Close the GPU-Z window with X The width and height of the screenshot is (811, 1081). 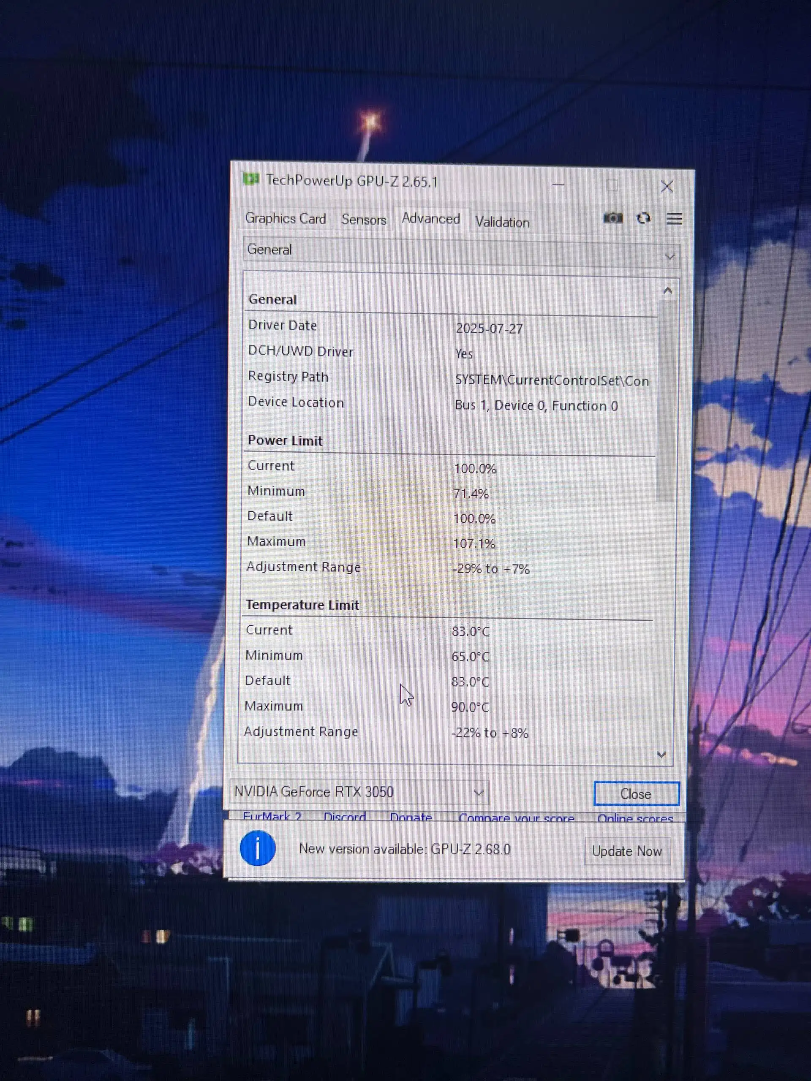(667, 186)
